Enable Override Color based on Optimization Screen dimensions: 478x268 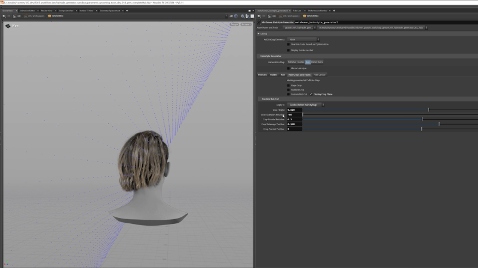(x=288, y=44)
